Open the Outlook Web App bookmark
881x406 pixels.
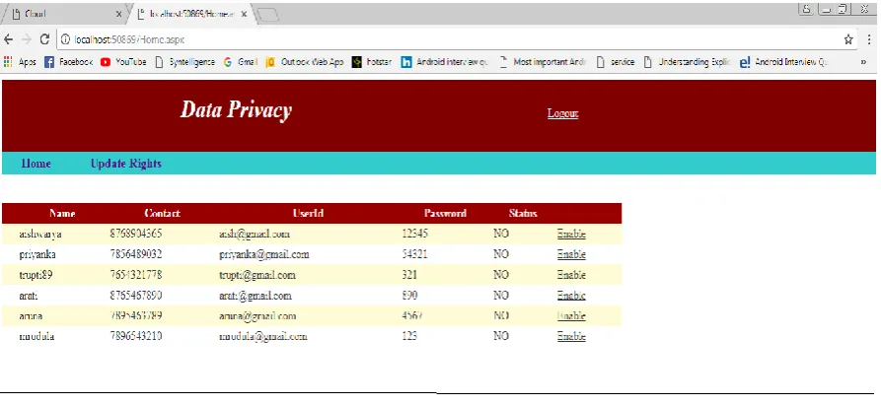[305, 62]
